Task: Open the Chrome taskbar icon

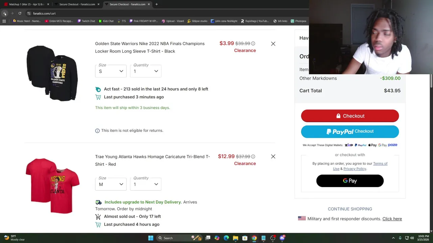Action: pyautogui.click(x=254, y=238)
